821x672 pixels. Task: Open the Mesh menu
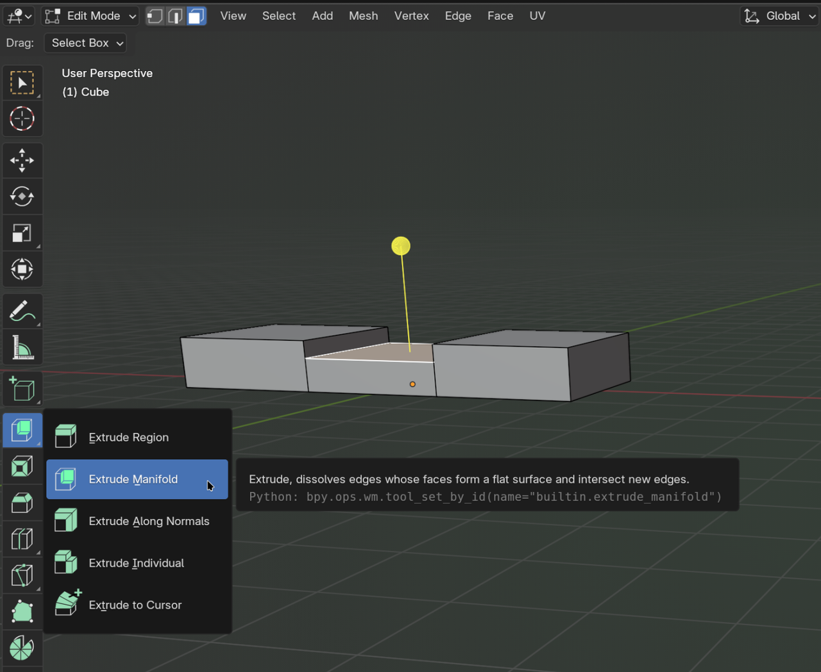363,16
